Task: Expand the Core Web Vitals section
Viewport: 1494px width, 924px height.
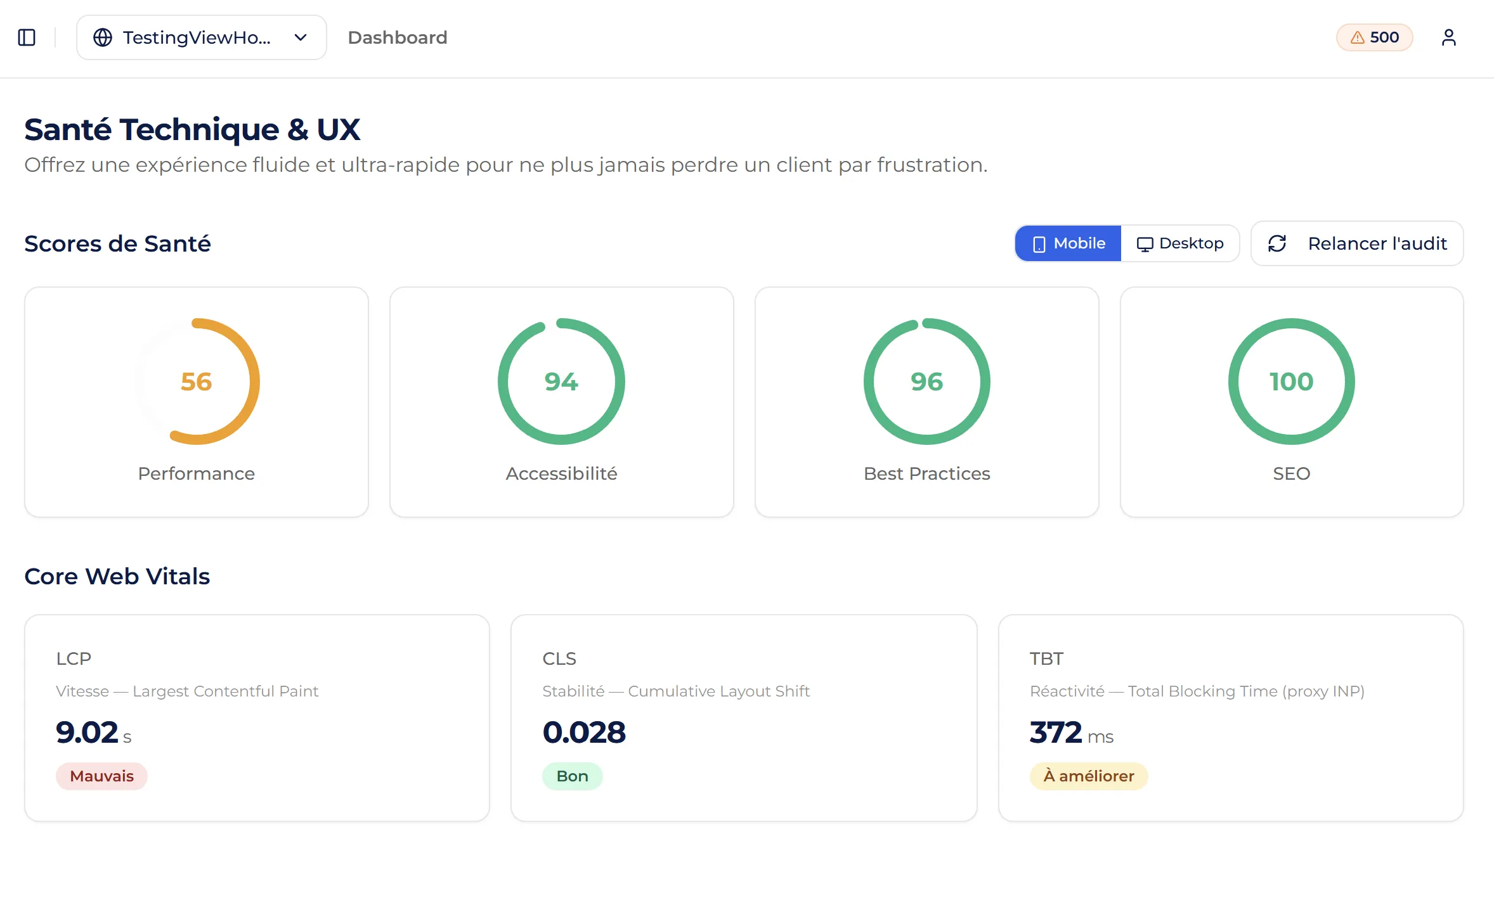Action: click(117, 576)
